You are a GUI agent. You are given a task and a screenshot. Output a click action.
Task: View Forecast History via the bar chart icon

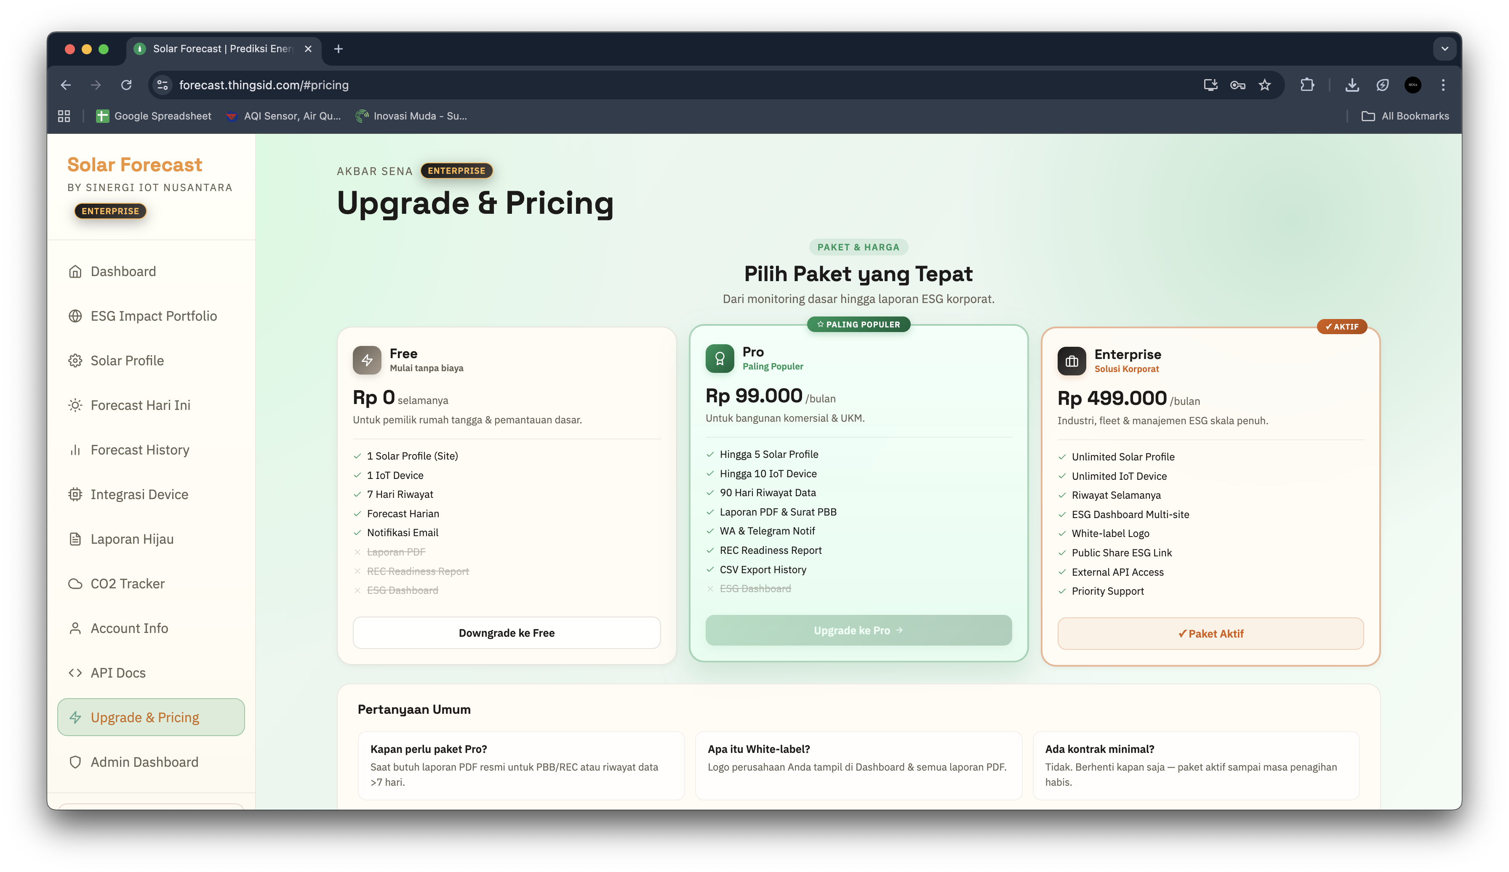coord(75,449)
